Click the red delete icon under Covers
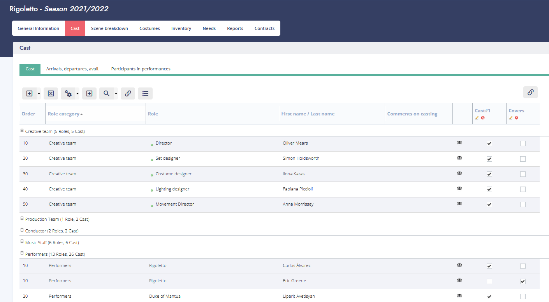 coord(516,118)
